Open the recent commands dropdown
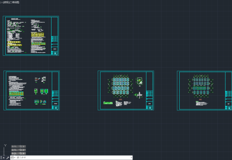Viewport: 232px width, 160px height. (13, 158)
